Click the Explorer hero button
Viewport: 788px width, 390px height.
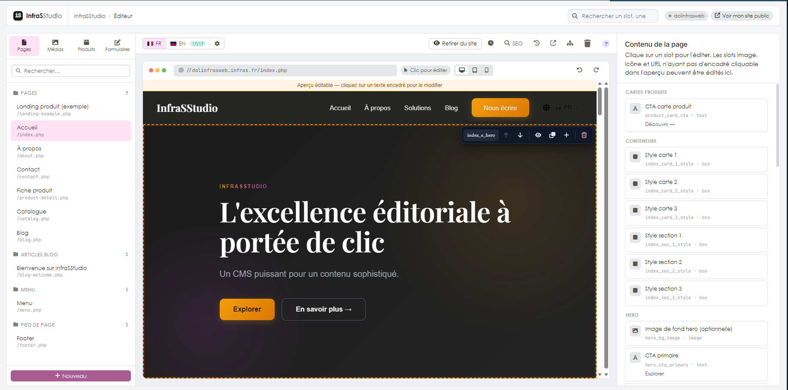(247, 309)
